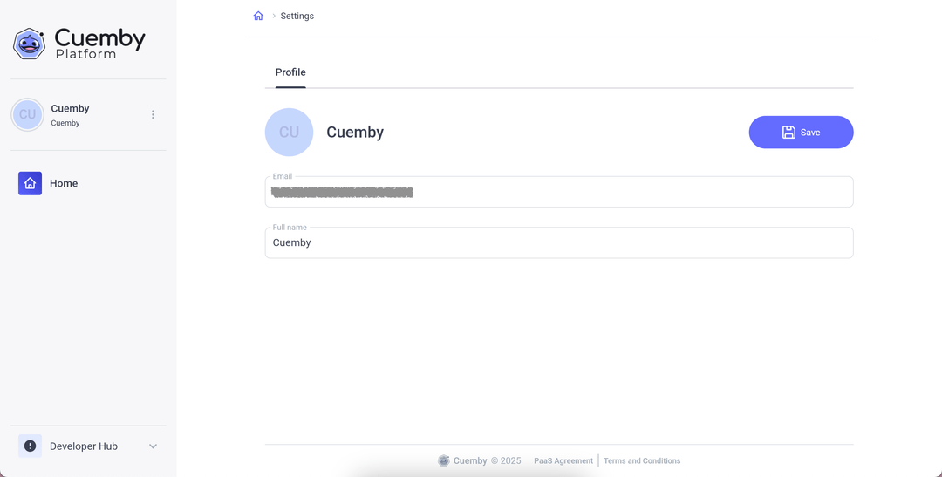Click the Full name input field

(558, 242)
